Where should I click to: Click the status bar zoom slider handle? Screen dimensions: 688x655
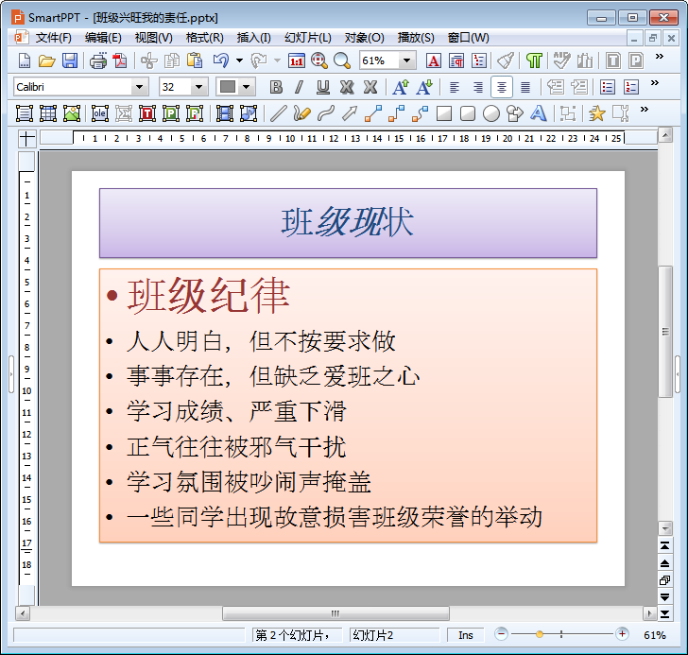click(x=540, y=634)
